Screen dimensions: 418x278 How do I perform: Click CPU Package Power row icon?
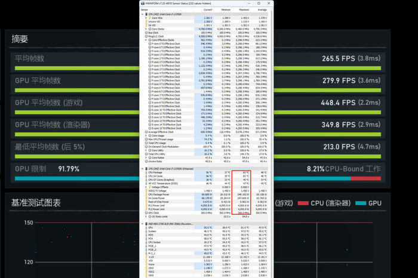pyautogui.click(x=146, y=194)
